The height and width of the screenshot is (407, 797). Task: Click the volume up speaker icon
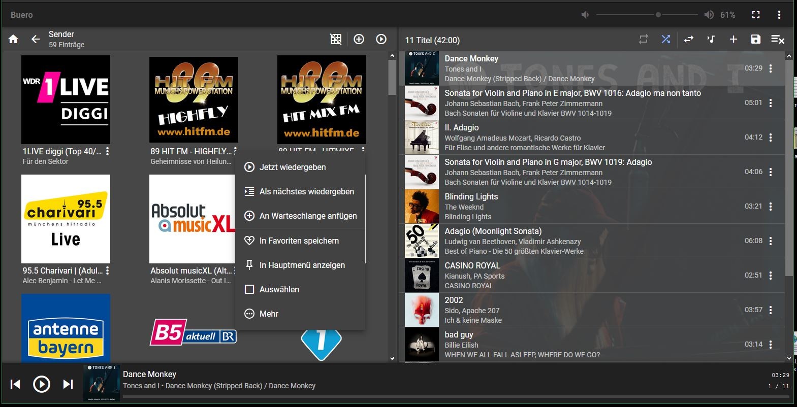coord(709,15)
